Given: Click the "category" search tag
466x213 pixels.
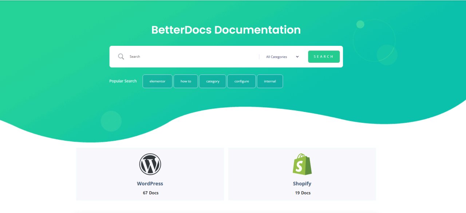Looking at the screenshot, I should point(213,81).
